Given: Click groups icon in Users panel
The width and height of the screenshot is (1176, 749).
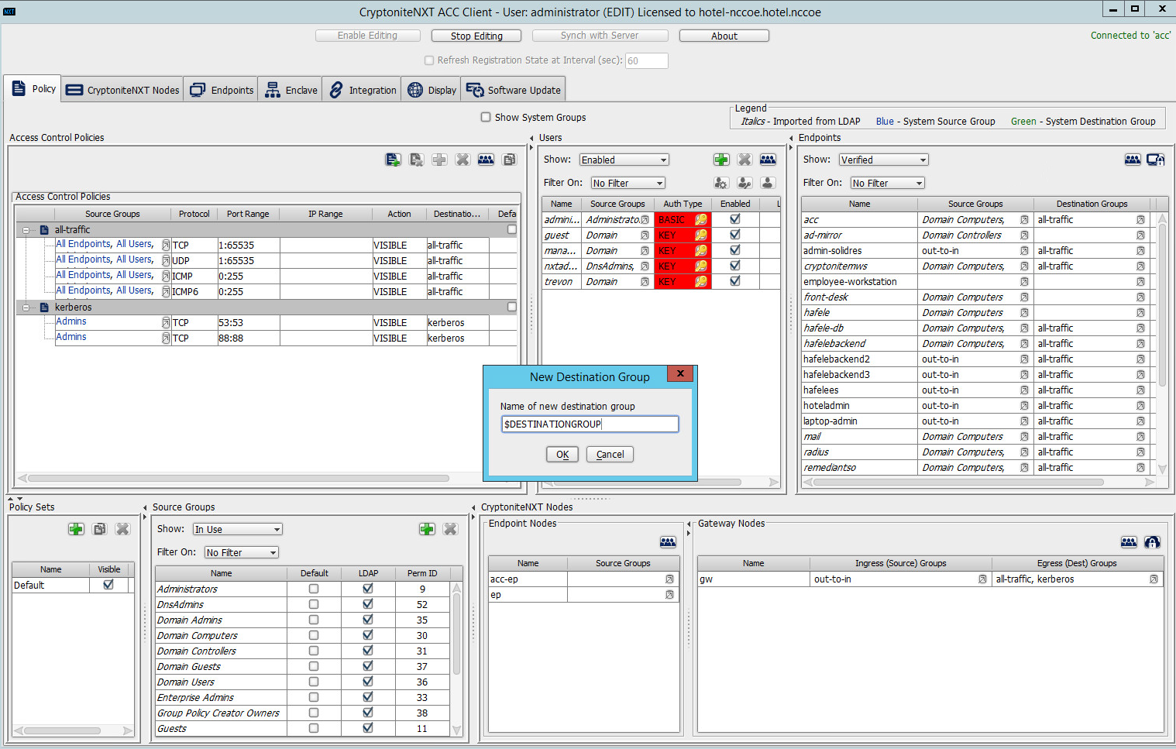Looking at the screenshot, I should [x=768, y=160].
